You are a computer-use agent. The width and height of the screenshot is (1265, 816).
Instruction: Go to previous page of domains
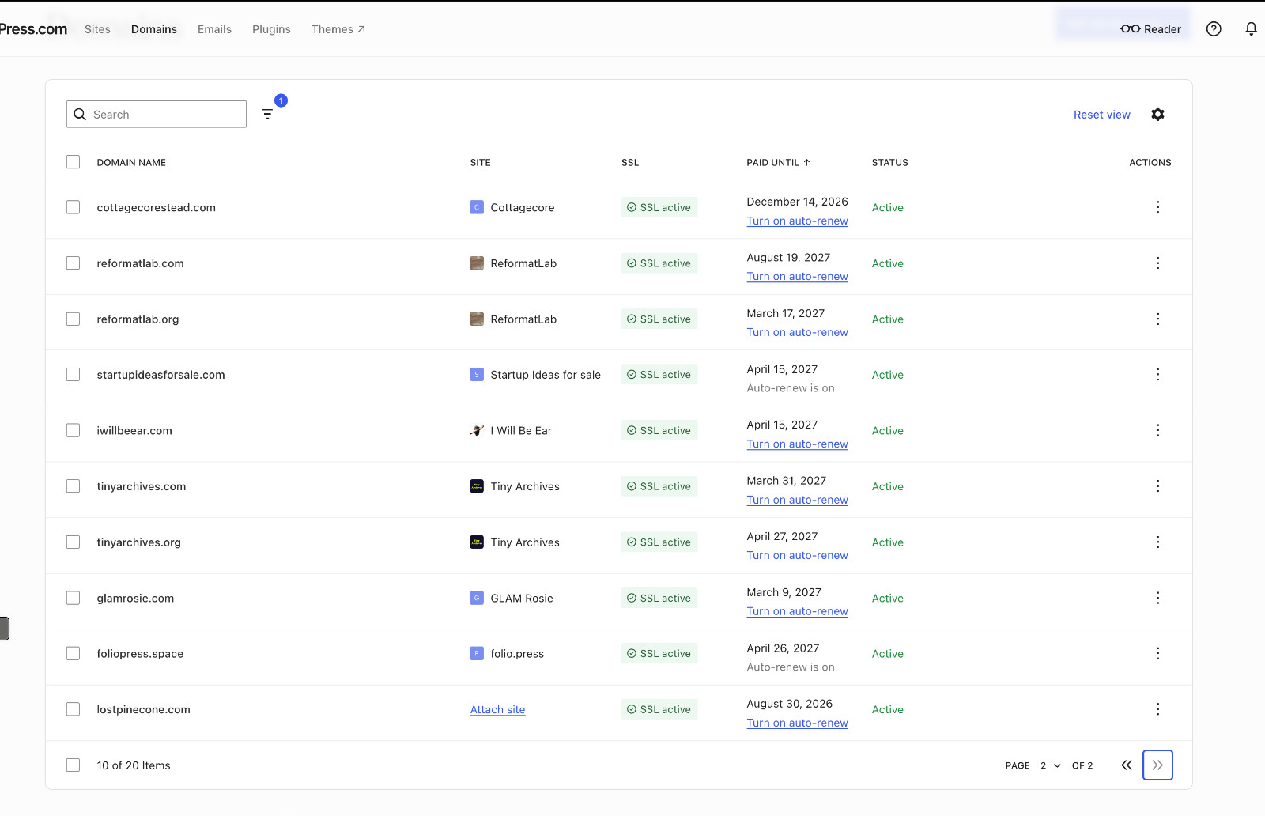click(1127, 765)
